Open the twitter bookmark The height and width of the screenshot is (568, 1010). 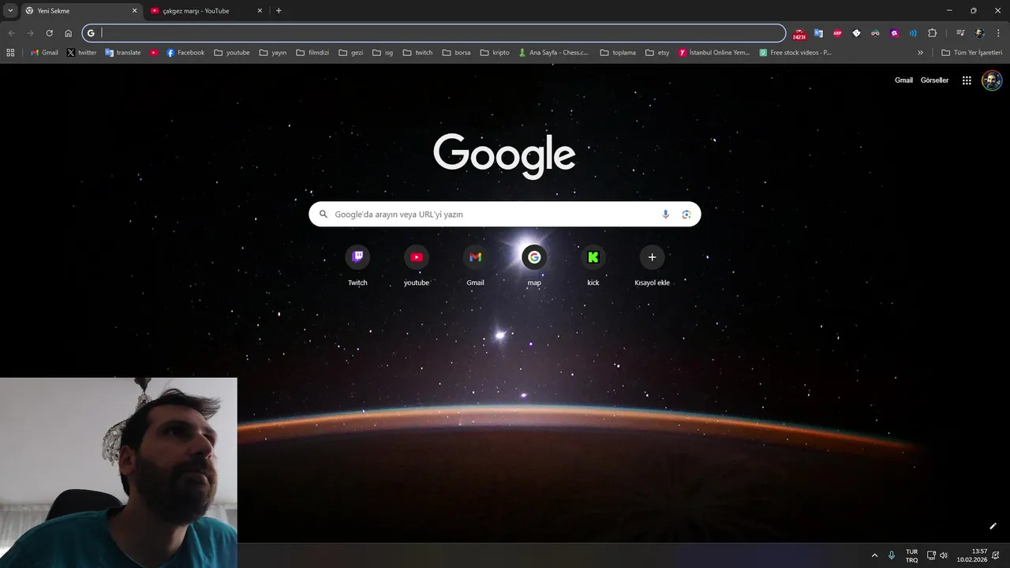pyautogui.click(x=81, y=53)
